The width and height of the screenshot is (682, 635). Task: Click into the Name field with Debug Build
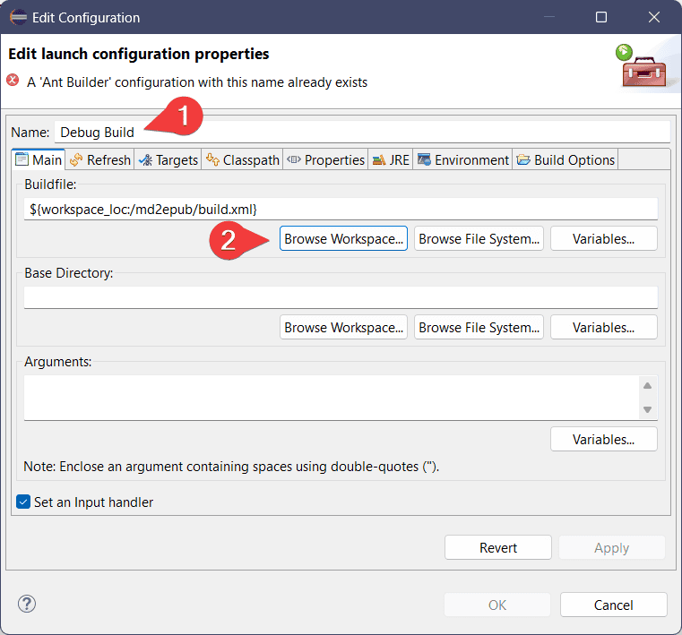click(x=362, y=133)
